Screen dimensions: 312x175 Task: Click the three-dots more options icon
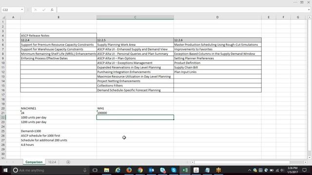pos(295,2)
